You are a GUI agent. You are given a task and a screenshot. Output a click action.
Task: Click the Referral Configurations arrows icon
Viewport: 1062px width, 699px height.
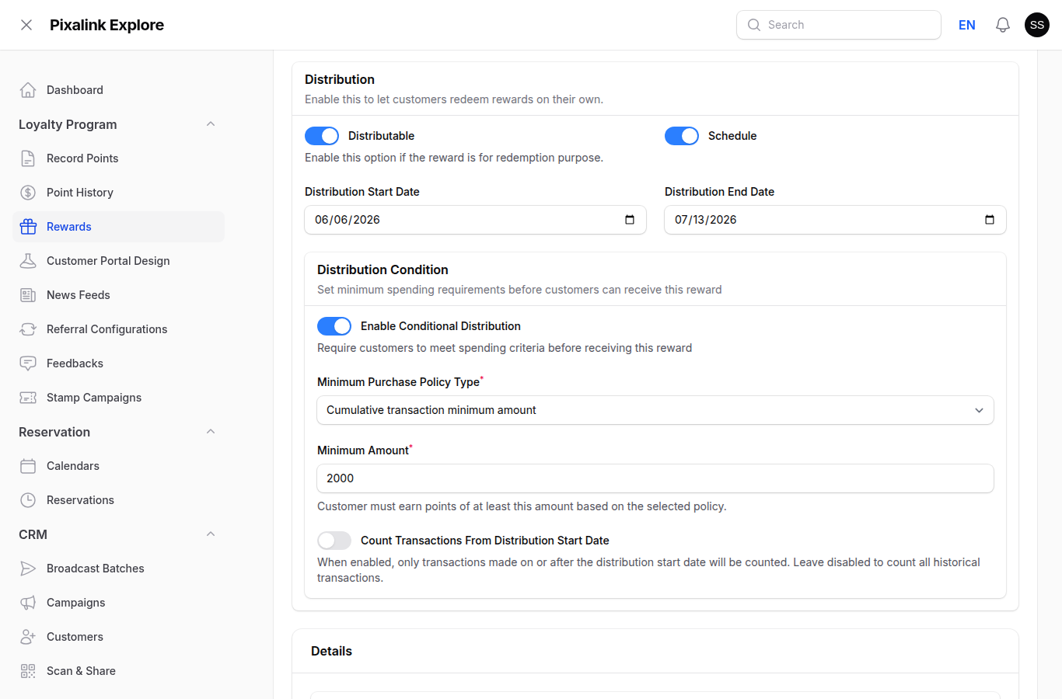click(x=28, y=329)
